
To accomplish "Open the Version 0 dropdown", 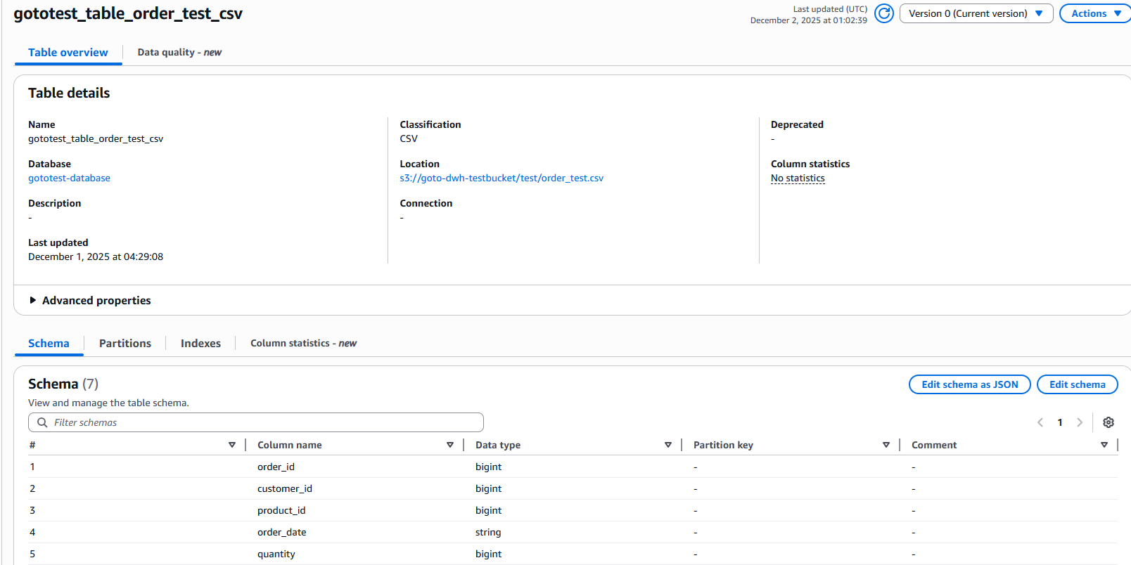I will pos(976,13).
